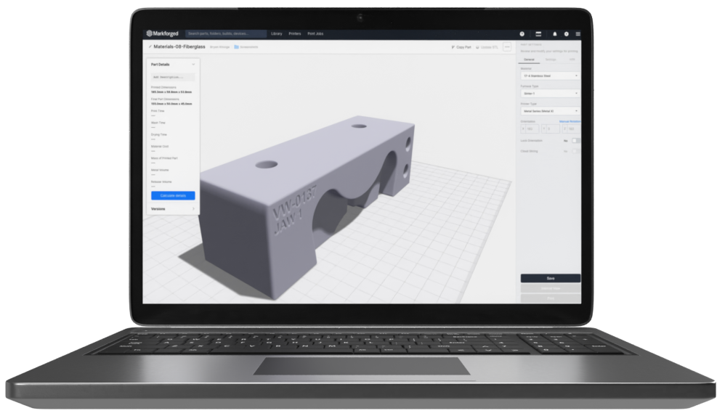Open the help question mark icon
This screenshot has width=717, height=416.
click(x=522, y=34)
